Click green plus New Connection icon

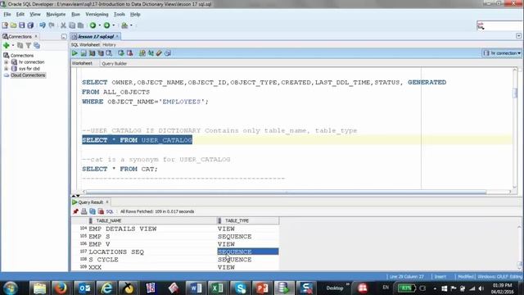pyautogui.click(x=6, y=46)
